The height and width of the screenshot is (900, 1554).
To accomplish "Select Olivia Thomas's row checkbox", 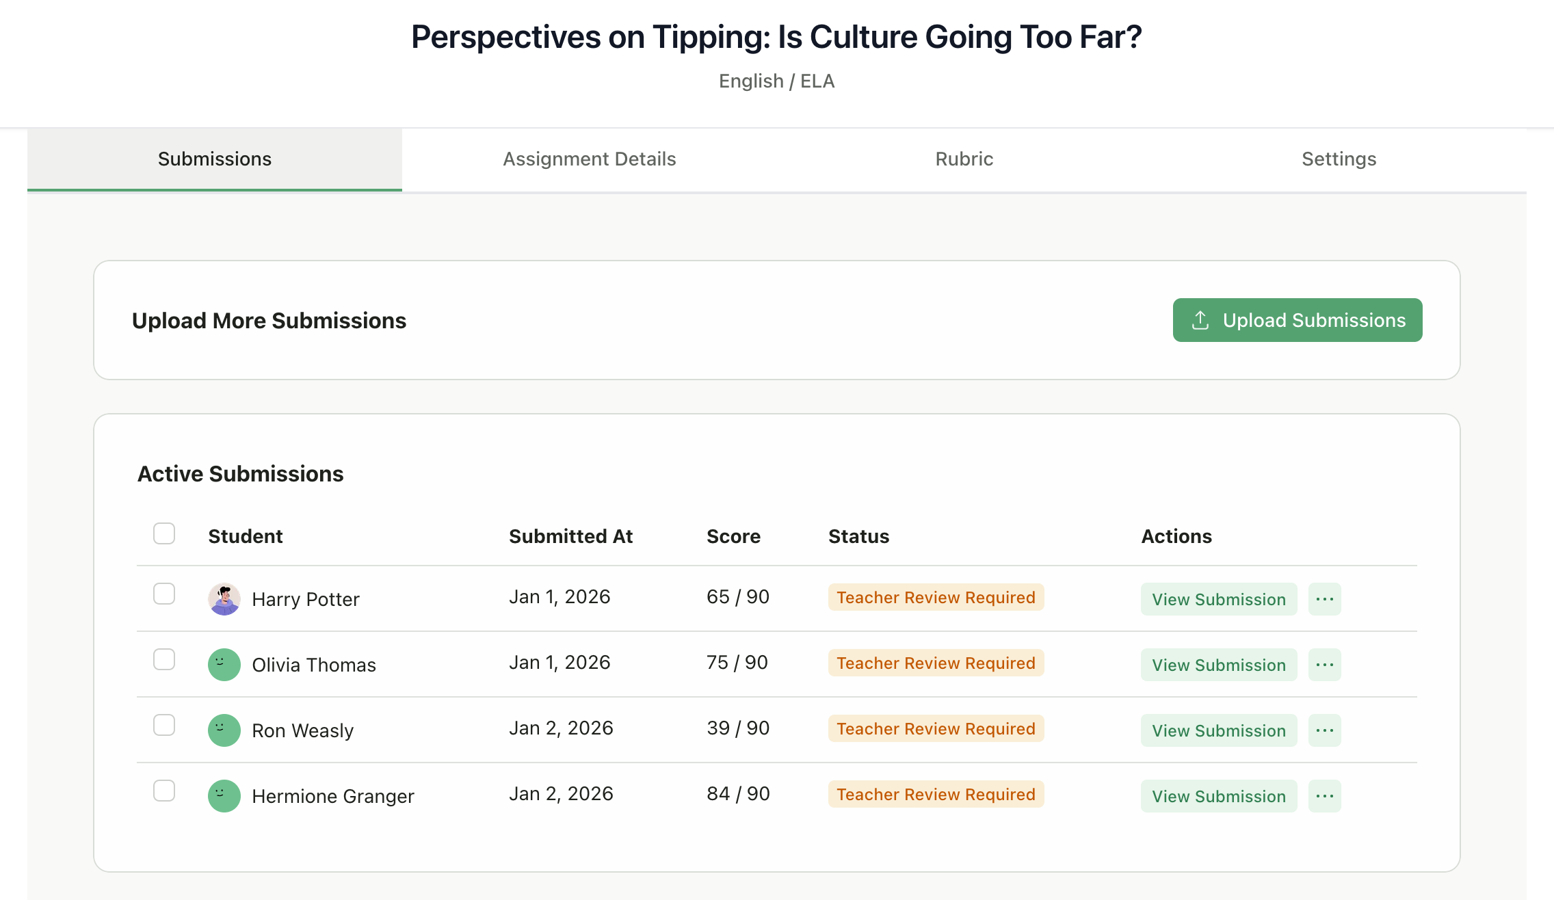I will click(x=164, y=659).
